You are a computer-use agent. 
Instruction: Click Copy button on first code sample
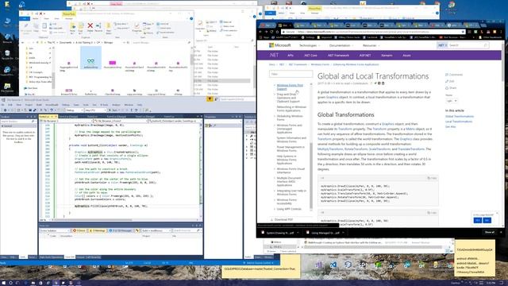432,178
